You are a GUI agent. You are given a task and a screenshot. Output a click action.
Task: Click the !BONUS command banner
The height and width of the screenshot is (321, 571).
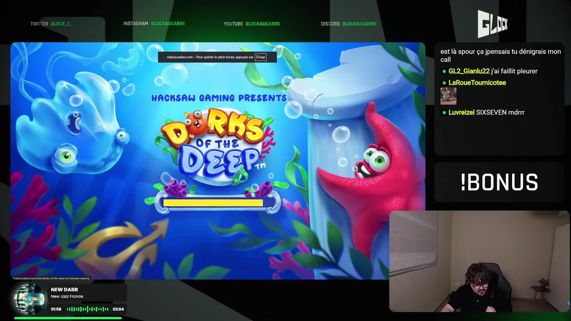[x=499, y=183]
